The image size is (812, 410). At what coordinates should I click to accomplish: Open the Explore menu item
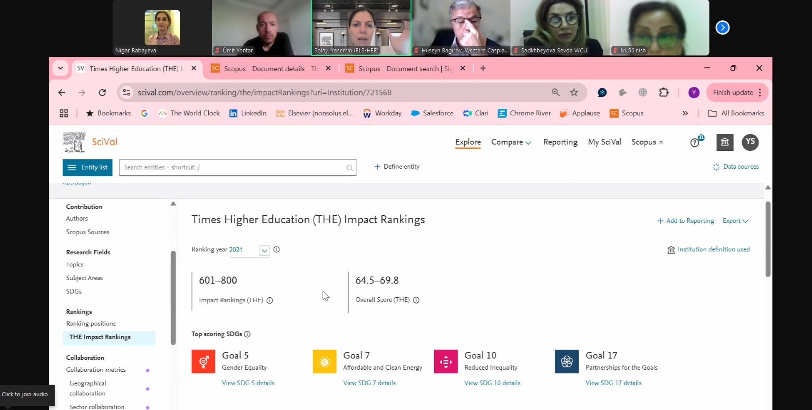click(468, 142)
